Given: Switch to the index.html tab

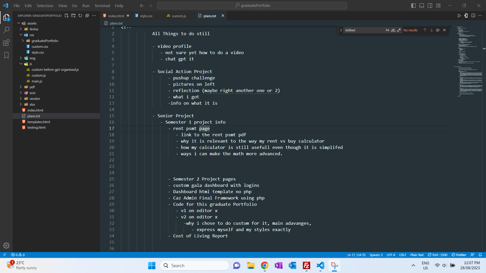Looking at the screenshot, I should [x=116, y=16].
